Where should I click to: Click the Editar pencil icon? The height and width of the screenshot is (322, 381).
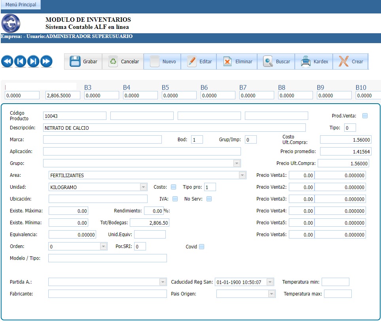point(192,61)
